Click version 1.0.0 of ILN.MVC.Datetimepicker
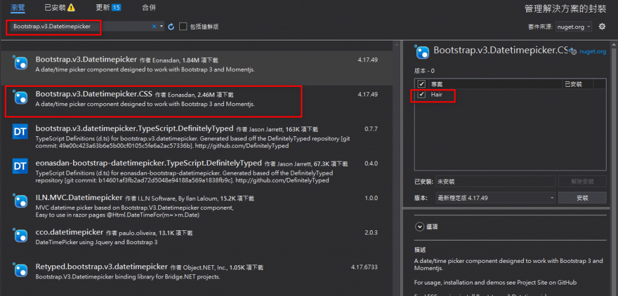Screen dimensions: 618x296 tap(371, 198)
